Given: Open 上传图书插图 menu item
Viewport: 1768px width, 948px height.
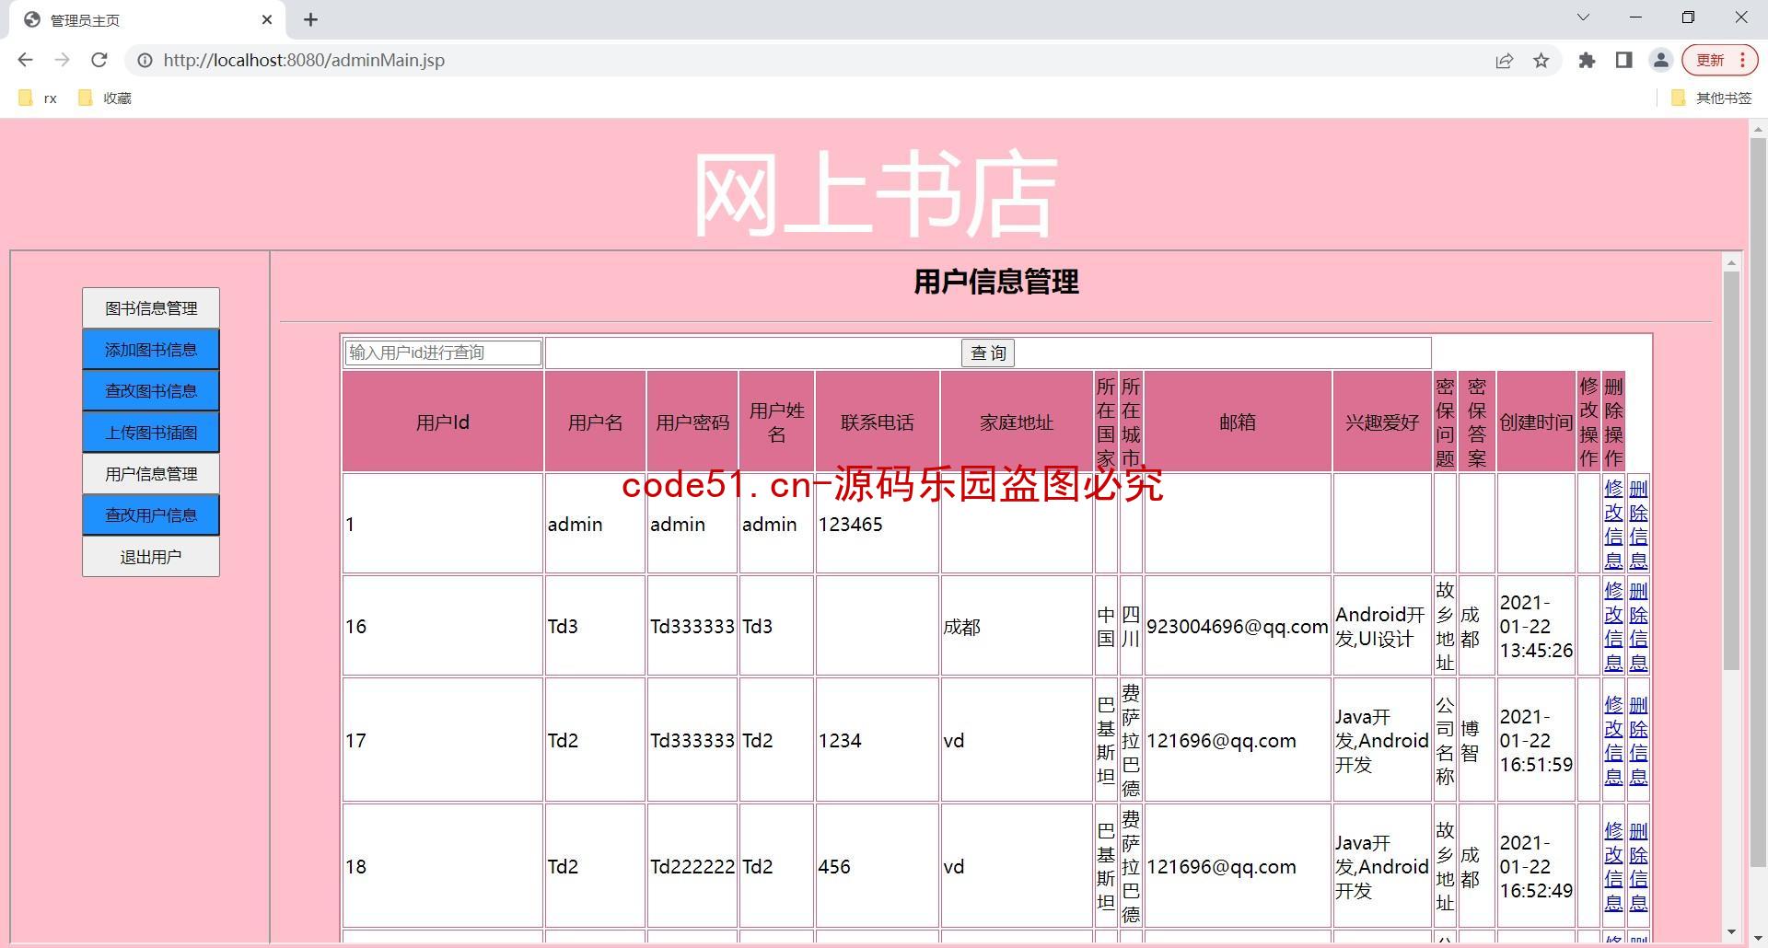Looking at the screenshot, I should pos(151,433).
